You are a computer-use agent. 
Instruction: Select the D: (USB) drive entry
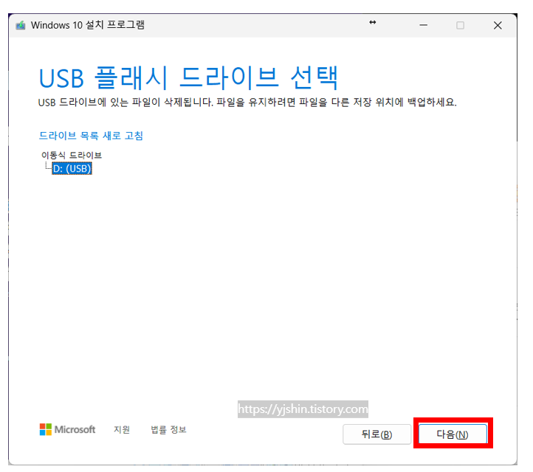(72, 168)
